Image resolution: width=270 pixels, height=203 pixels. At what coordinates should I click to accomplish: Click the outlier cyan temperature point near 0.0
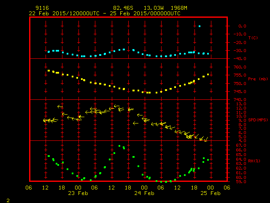pos(200,26)
